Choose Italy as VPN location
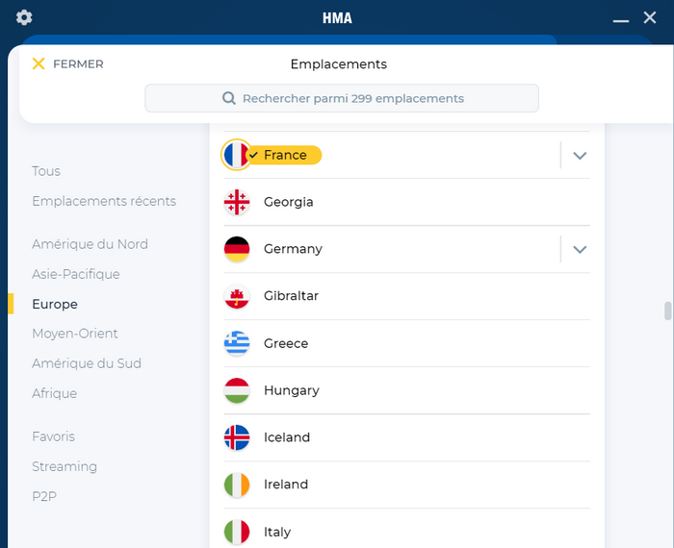Screen dimensions: 674x548 point(406,532)
